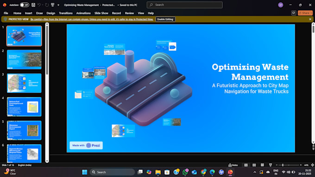315x177 pixels.
Task: Click the Protected View warning text link
Action: (x=92, y=19)
